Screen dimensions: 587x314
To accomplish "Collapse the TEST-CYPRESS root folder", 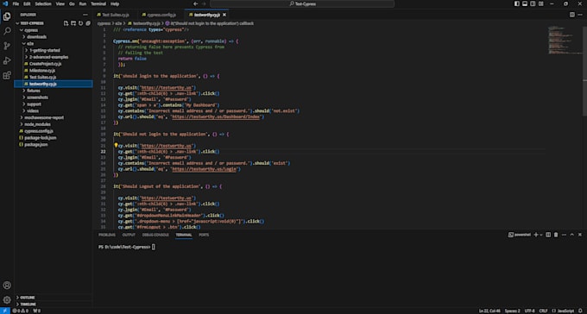I will [54, 23].
